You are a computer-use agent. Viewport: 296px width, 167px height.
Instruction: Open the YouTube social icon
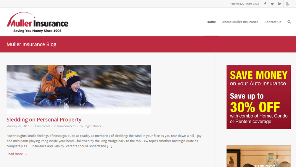pyautogui.click(x=287, y=4)
